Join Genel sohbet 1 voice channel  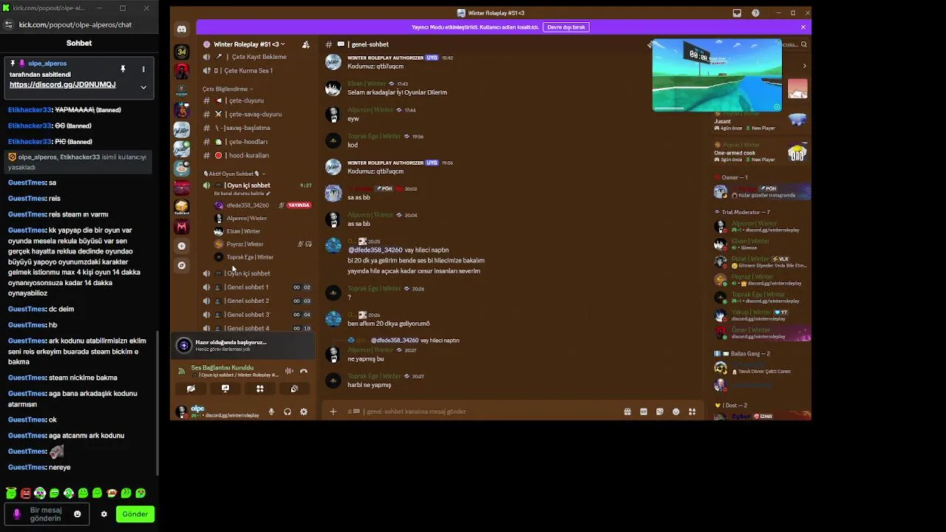coord(257,287)
